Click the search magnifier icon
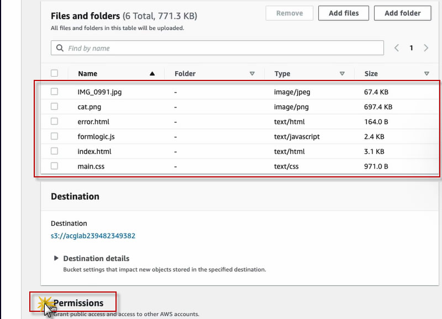 pos(60,48)
